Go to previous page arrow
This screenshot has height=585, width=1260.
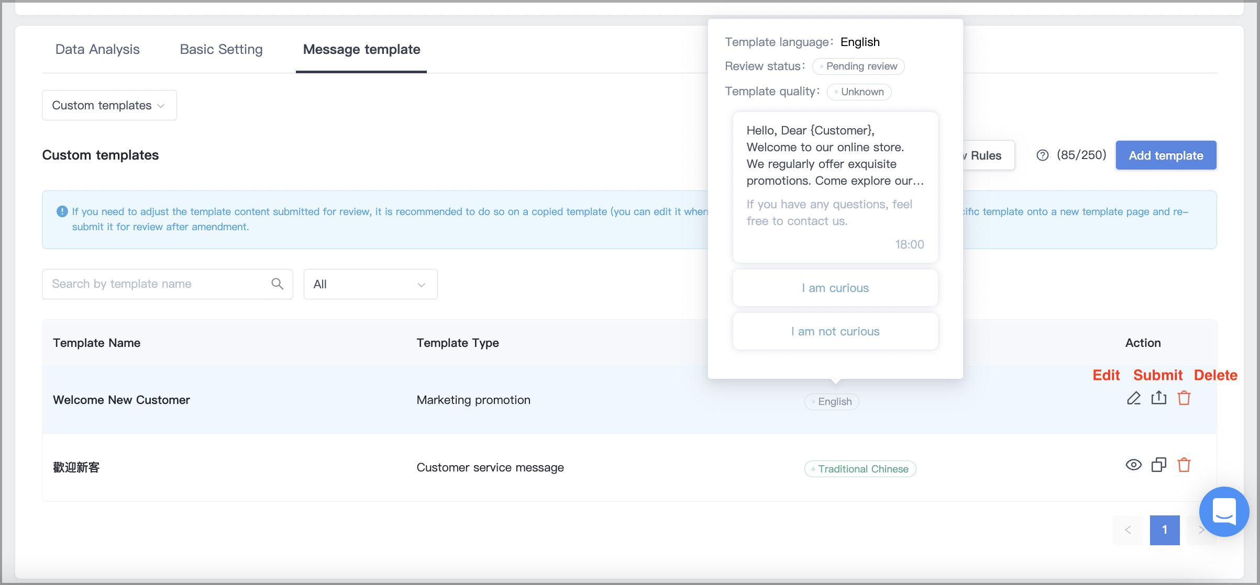1128,530
